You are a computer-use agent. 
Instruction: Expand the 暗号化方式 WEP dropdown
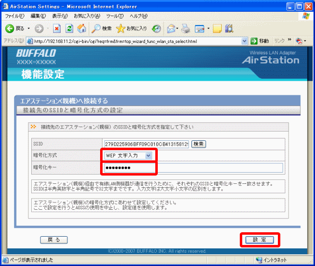point(148,155)
